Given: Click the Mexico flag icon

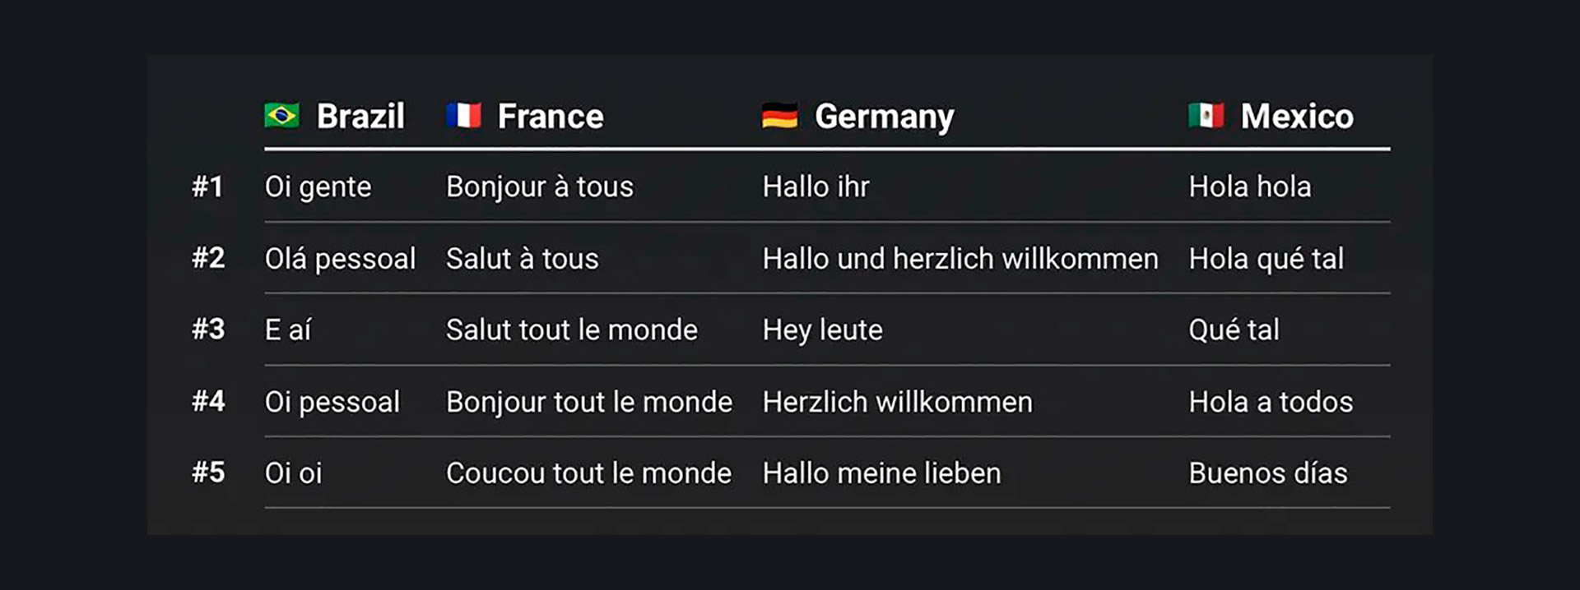Looking at the screenshot, I should tap(1206, 115).
